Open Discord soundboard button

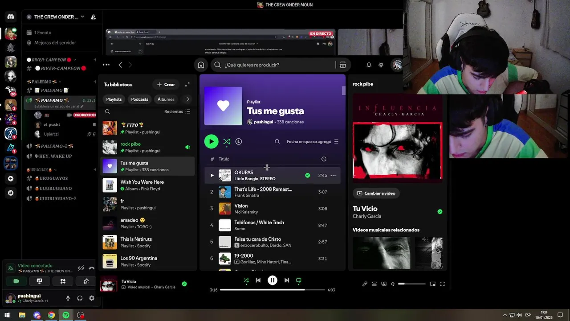(86, 281)
